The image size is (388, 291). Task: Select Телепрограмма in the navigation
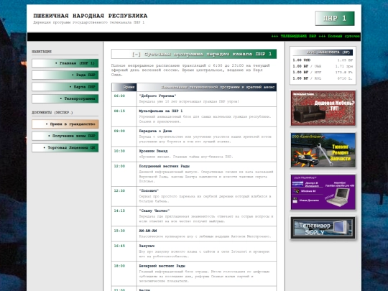click(x=65, y=98)
